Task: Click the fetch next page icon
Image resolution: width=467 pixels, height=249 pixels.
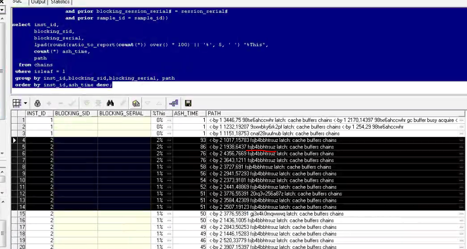Action: (x=87, y=103)
